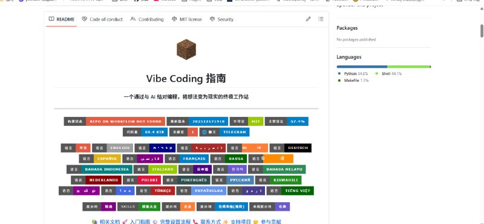Click the 'Repo or workflow not found' build badge
Viewport: 484px width, 224px height.
point(114,122)
